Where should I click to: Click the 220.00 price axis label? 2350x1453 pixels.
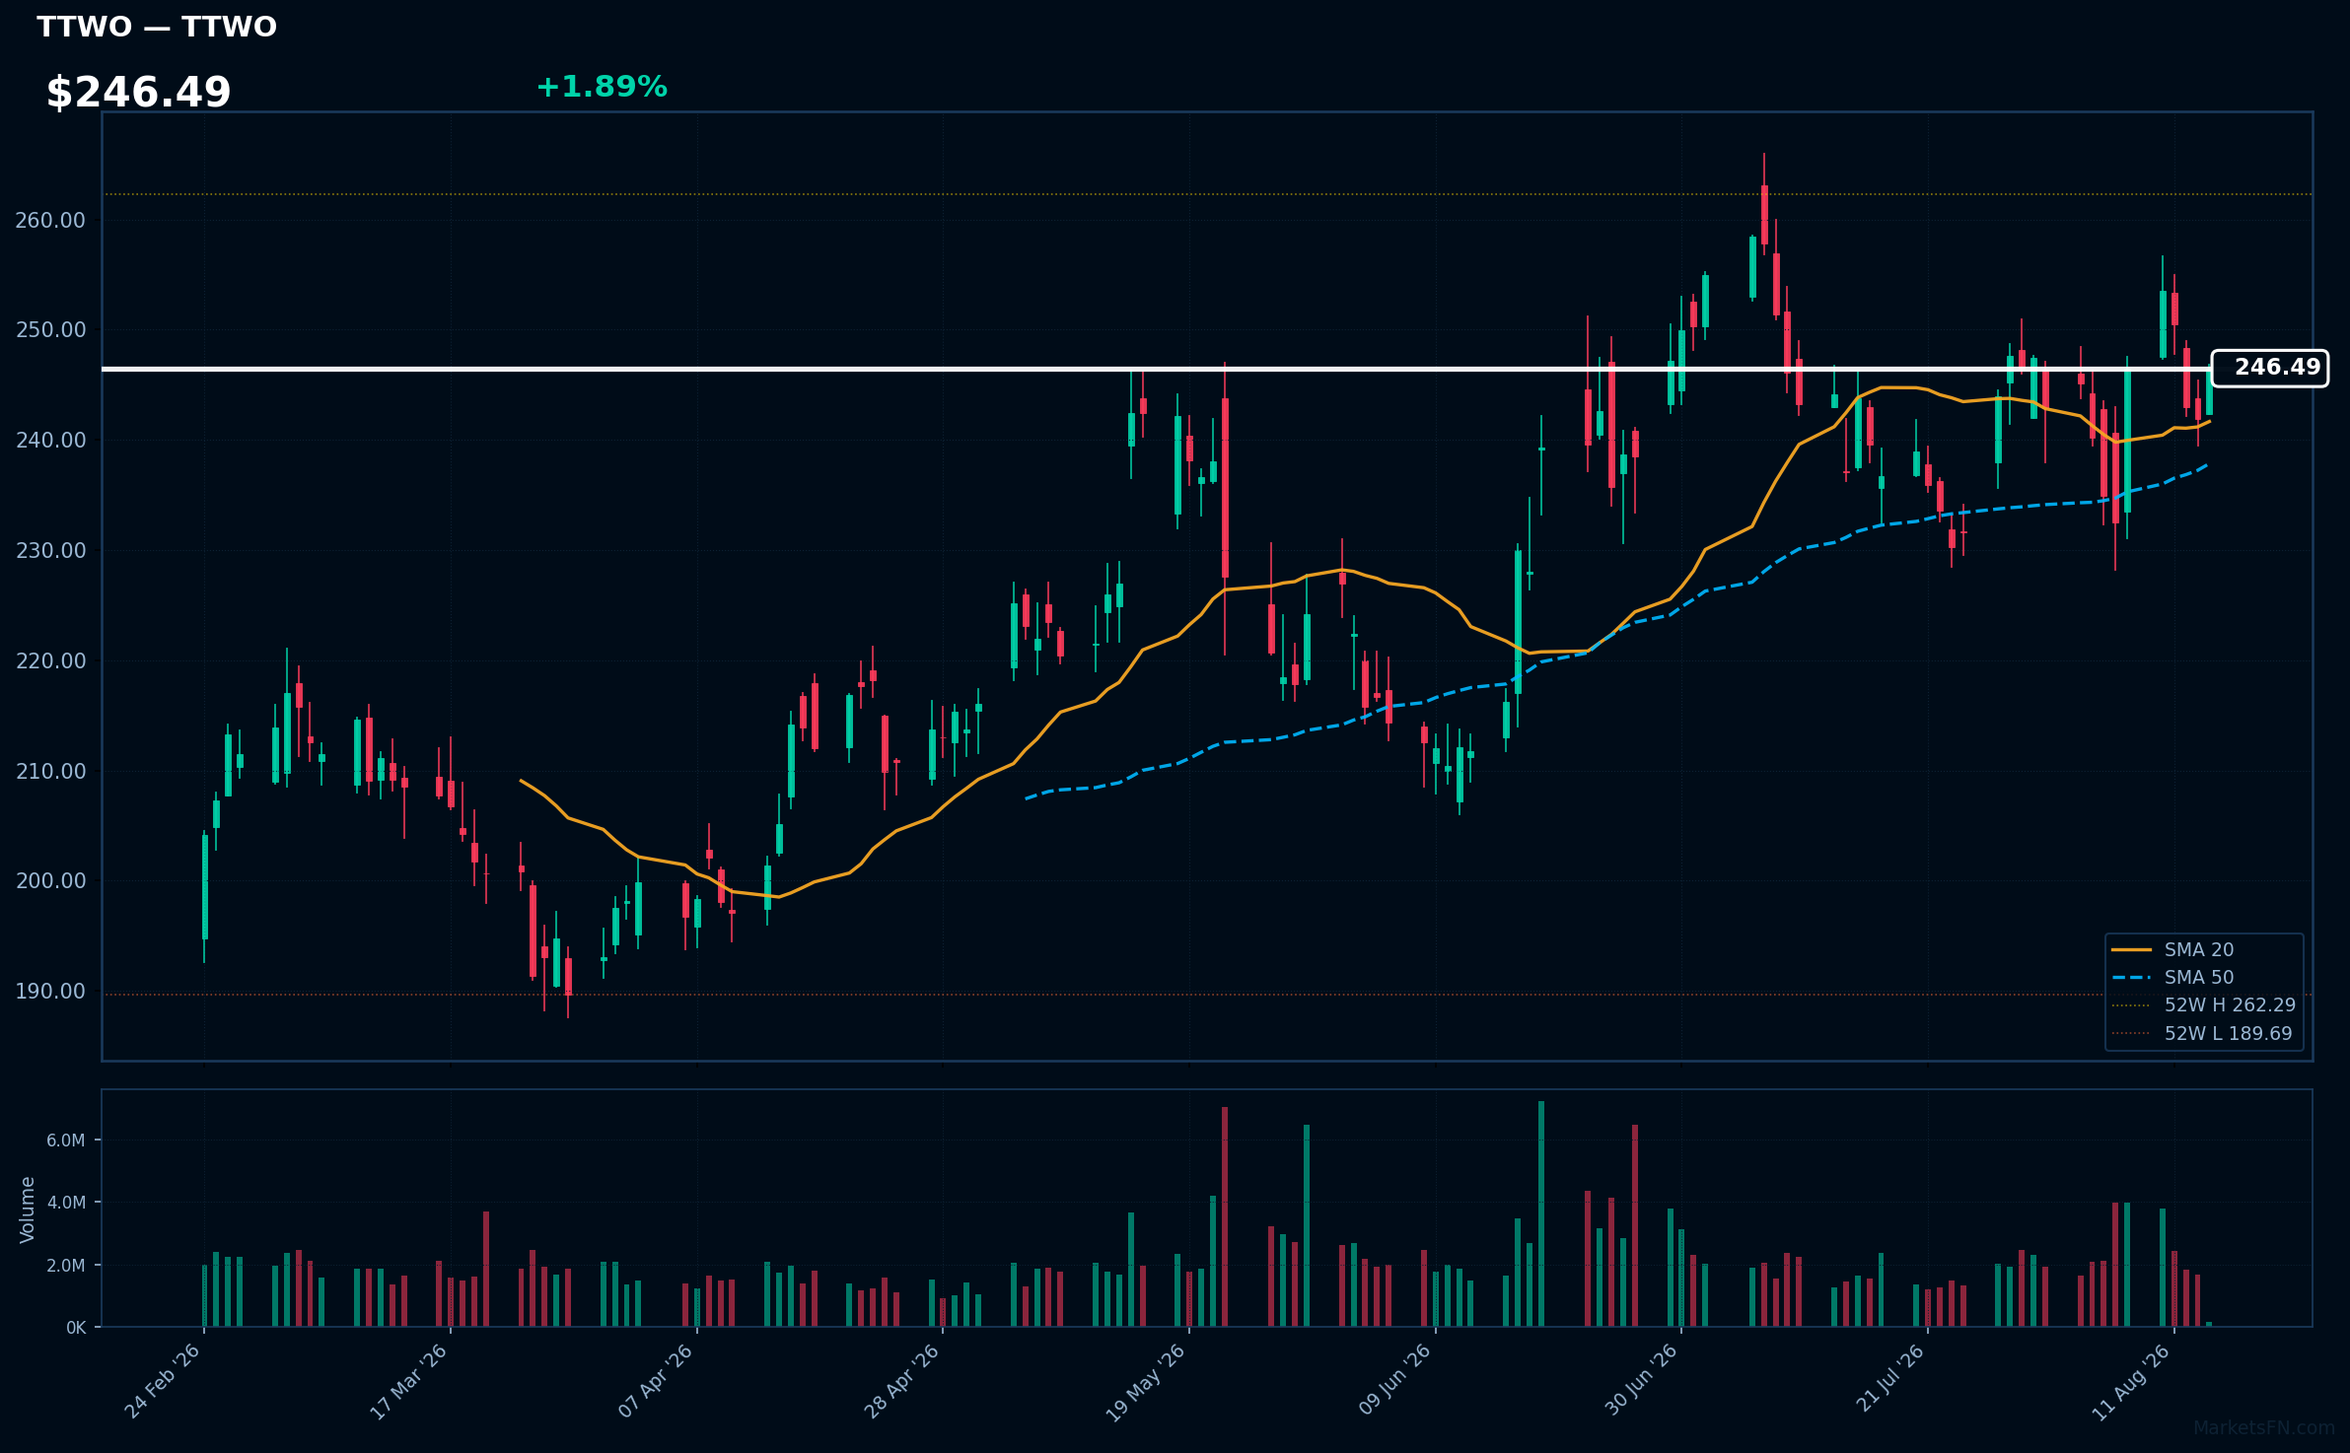50,660
